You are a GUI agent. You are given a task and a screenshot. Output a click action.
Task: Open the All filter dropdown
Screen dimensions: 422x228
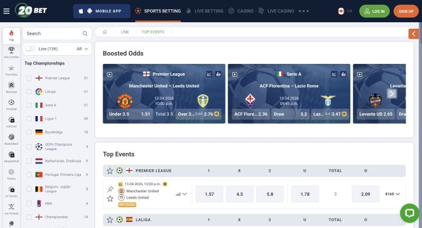pos(82,49)
